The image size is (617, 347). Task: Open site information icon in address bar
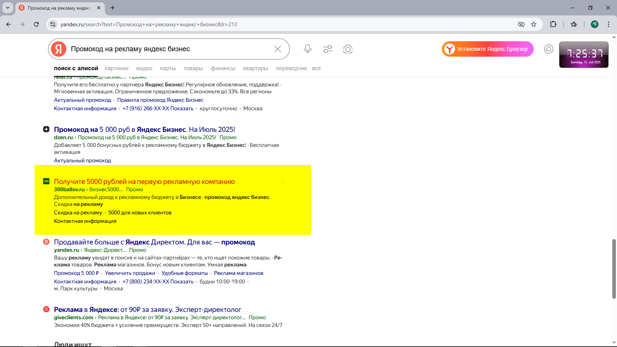click(x=53, y=24)
